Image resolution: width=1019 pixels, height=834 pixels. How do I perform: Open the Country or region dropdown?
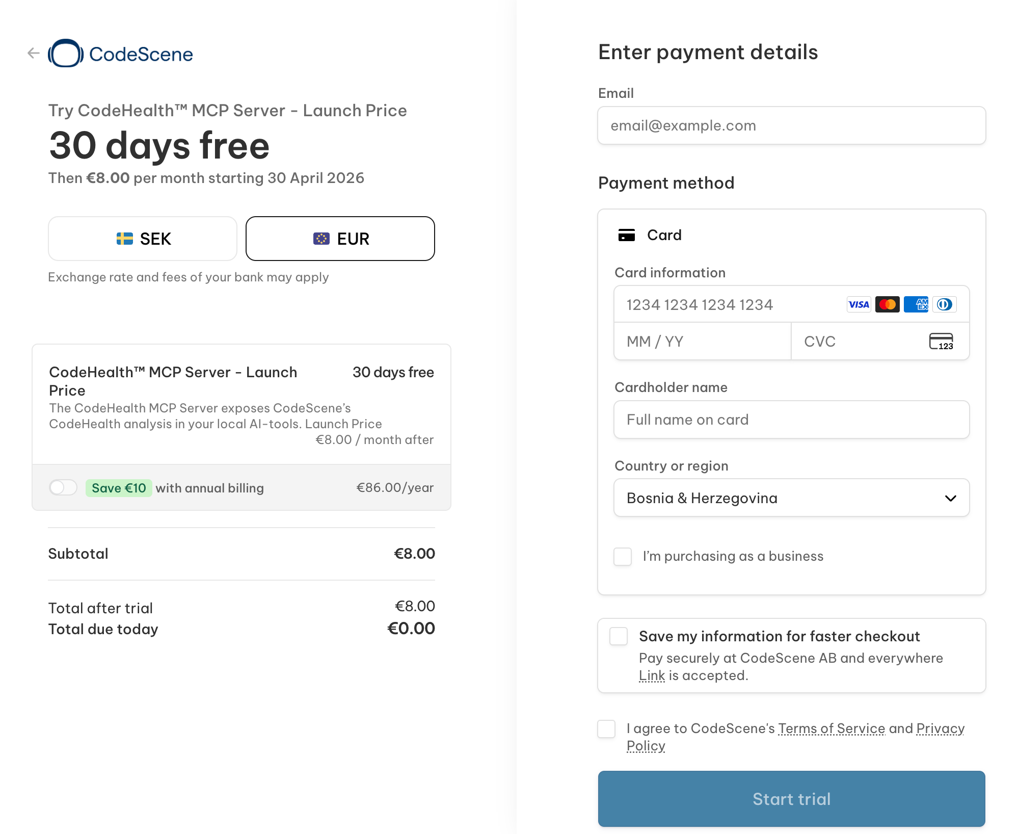[x=791, y=498]
